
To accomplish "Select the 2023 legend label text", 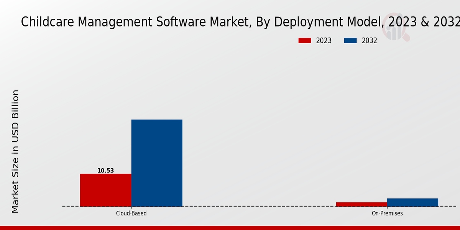I will pos(324,41).
